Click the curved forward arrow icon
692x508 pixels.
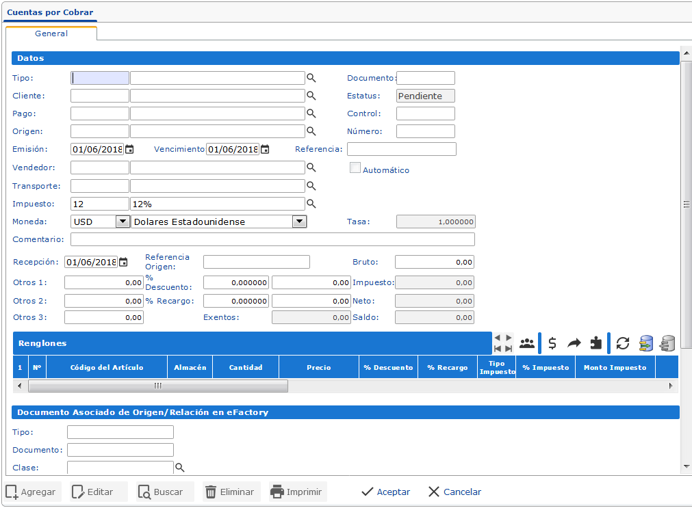(574, 343)
